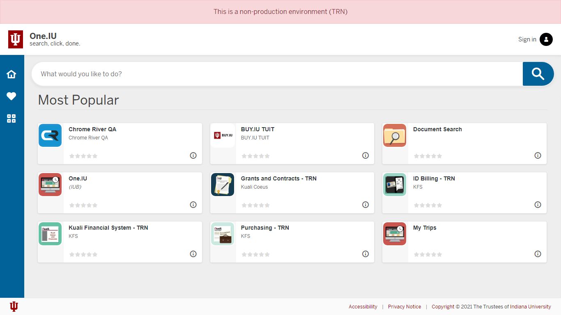Click the My Trips title
Image resolution: width=561 pixels, height=315 pixels.
(x=425, y=228)
